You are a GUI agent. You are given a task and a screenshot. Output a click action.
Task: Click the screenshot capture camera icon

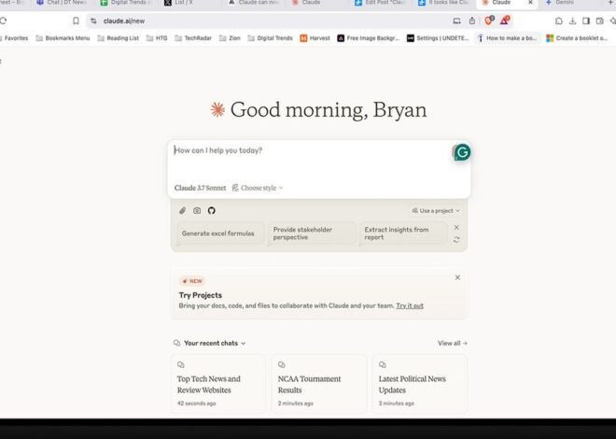point(197,211)
